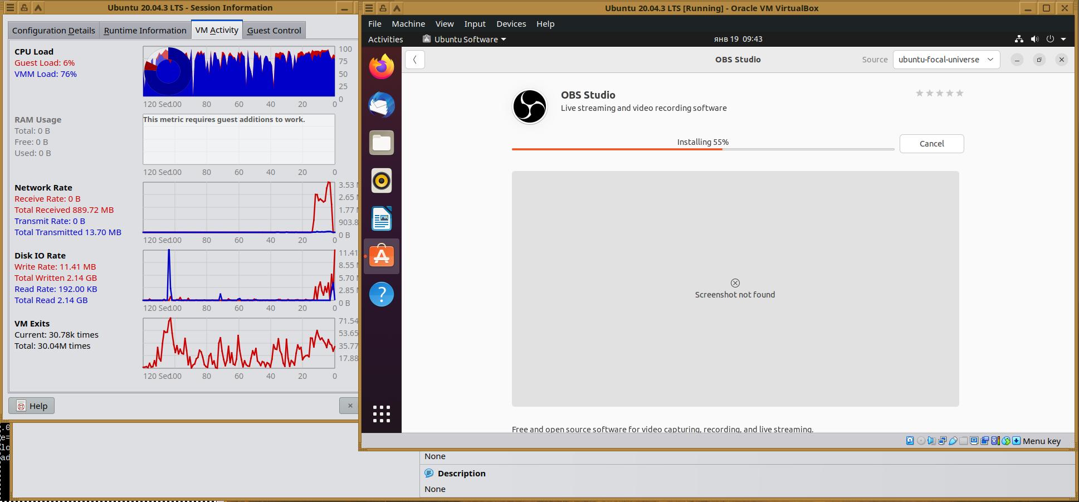1079x502 pixels.
Task: Click the guest volume speaker icon
Action: pos(1034,39)
